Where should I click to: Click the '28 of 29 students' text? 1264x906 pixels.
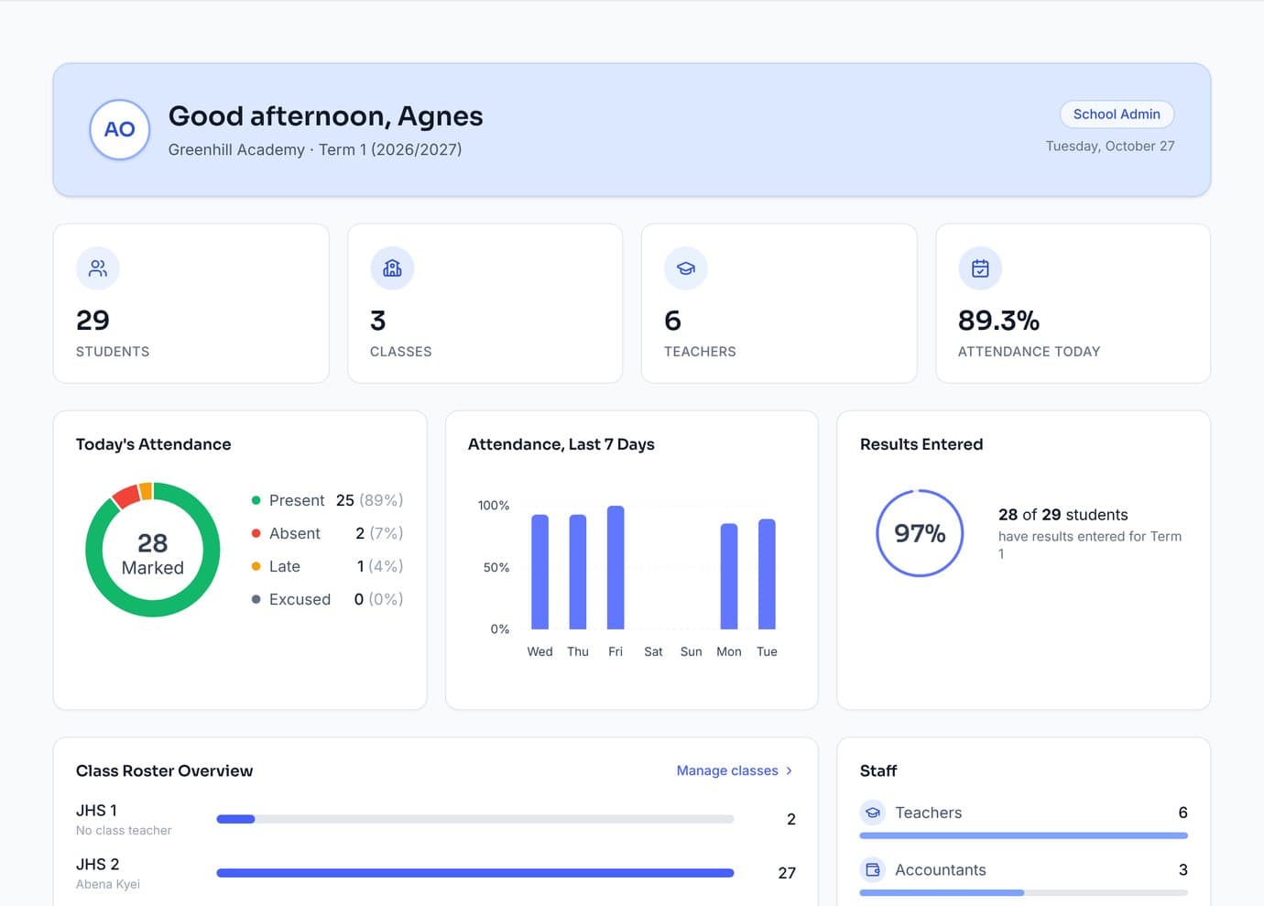tap(1063, 515)
